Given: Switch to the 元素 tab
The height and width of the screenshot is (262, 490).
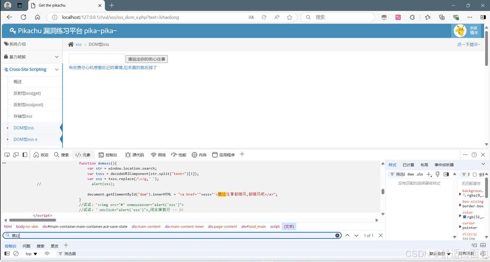Looking at the screenshot, I should point(83,155).
